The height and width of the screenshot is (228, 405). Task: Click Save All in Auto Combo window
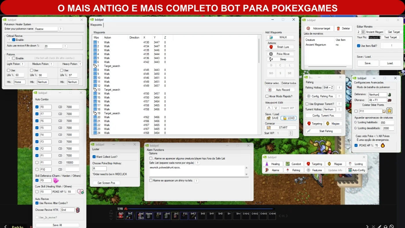(57, 225)
